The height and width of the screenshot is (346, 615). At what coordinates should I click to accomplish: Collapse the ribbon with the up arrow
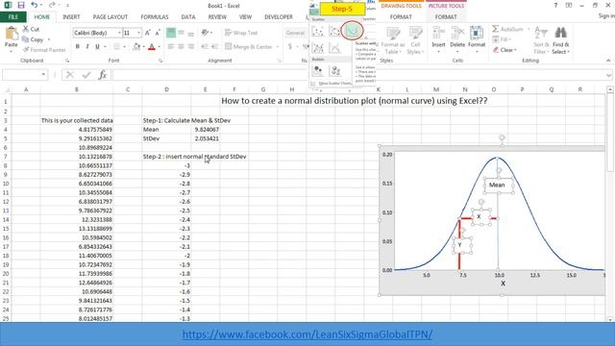[608, 61]
